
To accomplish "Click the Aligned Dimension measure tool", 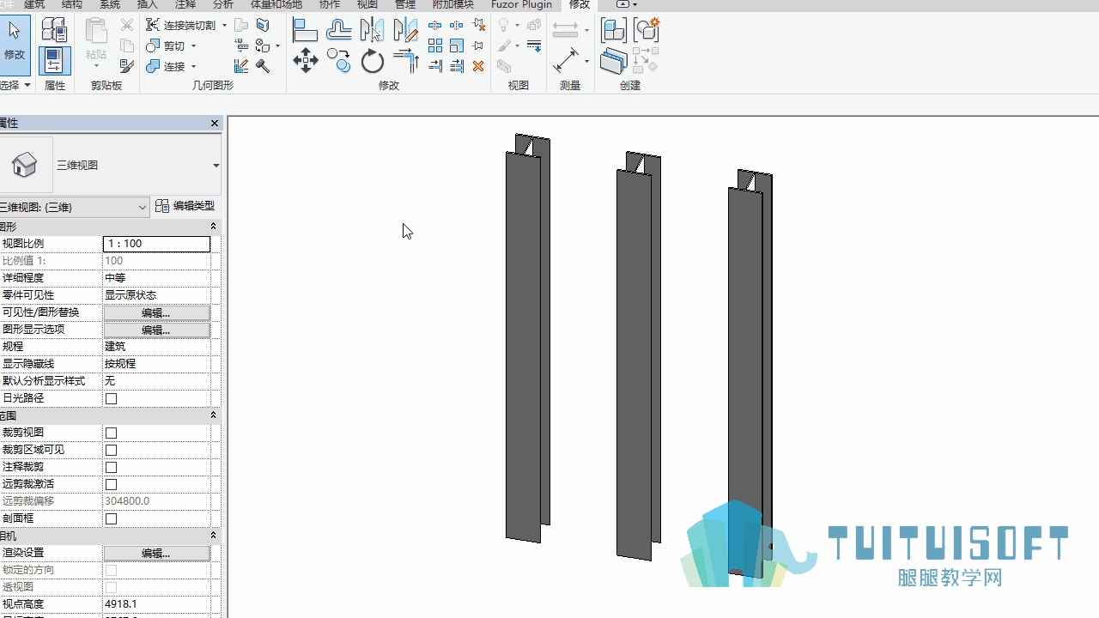I will pyautogui.click(x=566, y=61).
